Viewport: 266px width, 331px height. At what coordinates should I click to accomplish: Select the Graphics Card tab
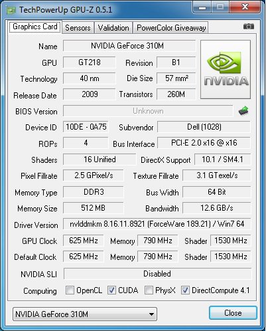click(x=35, y=27)
